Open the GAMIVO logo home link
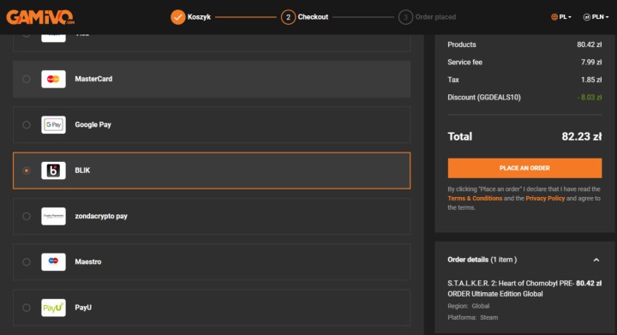This screenshot has height=335, width=617. click(40, 17)
